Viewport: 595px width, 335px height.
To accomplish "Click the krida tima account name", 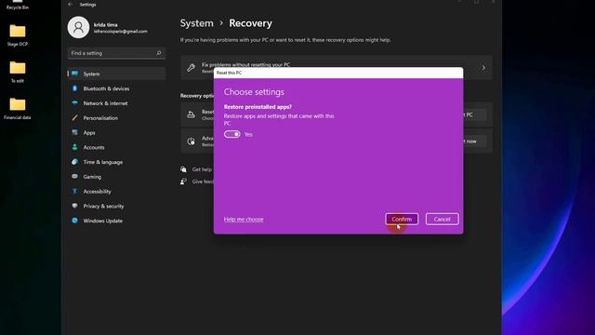I will point(105,25).
